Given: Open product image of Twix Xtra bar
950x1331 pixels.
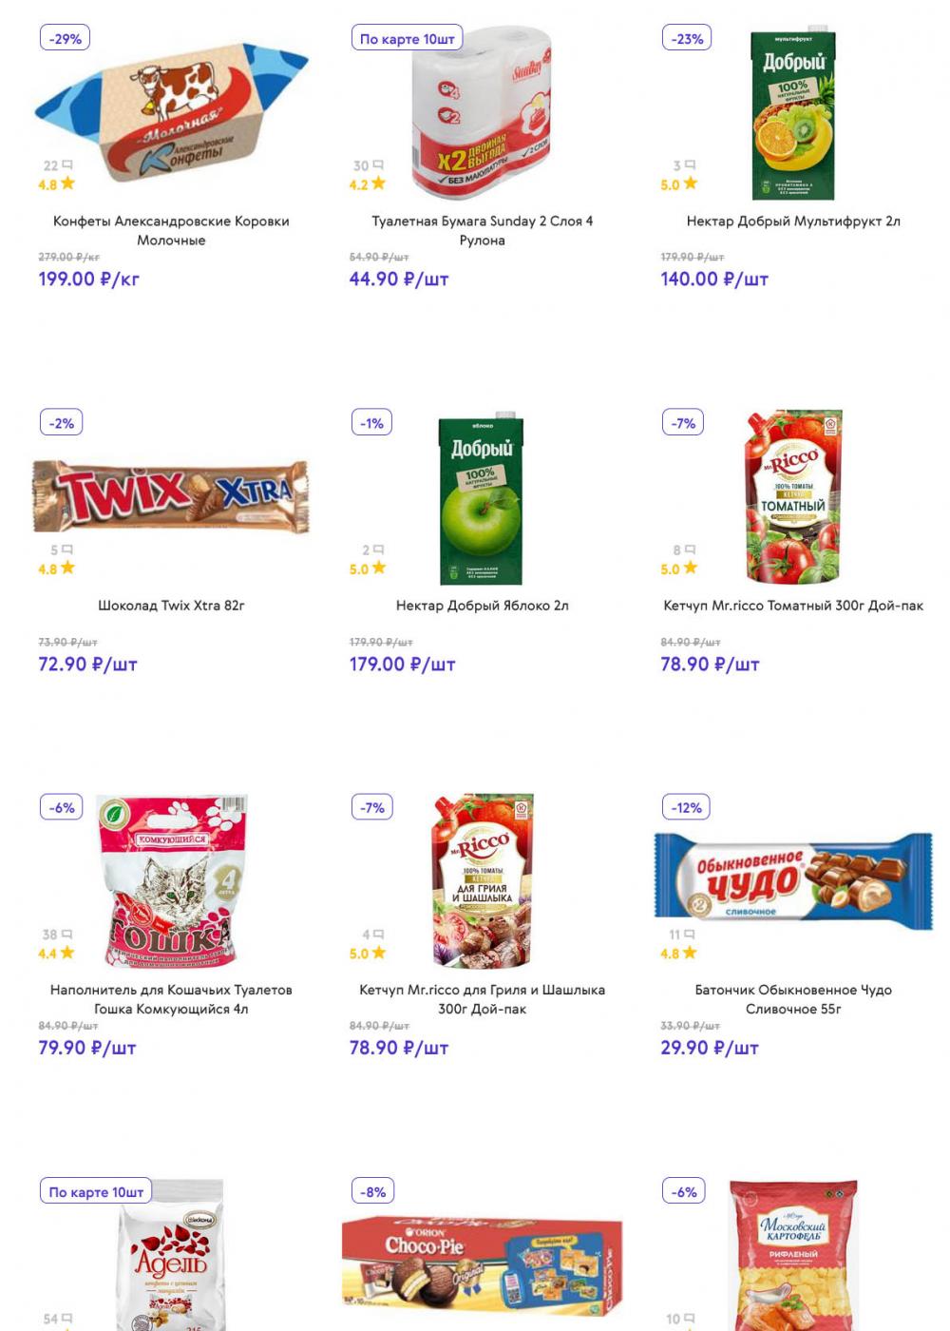Looking at the screenshot, I should coord(171,495).
